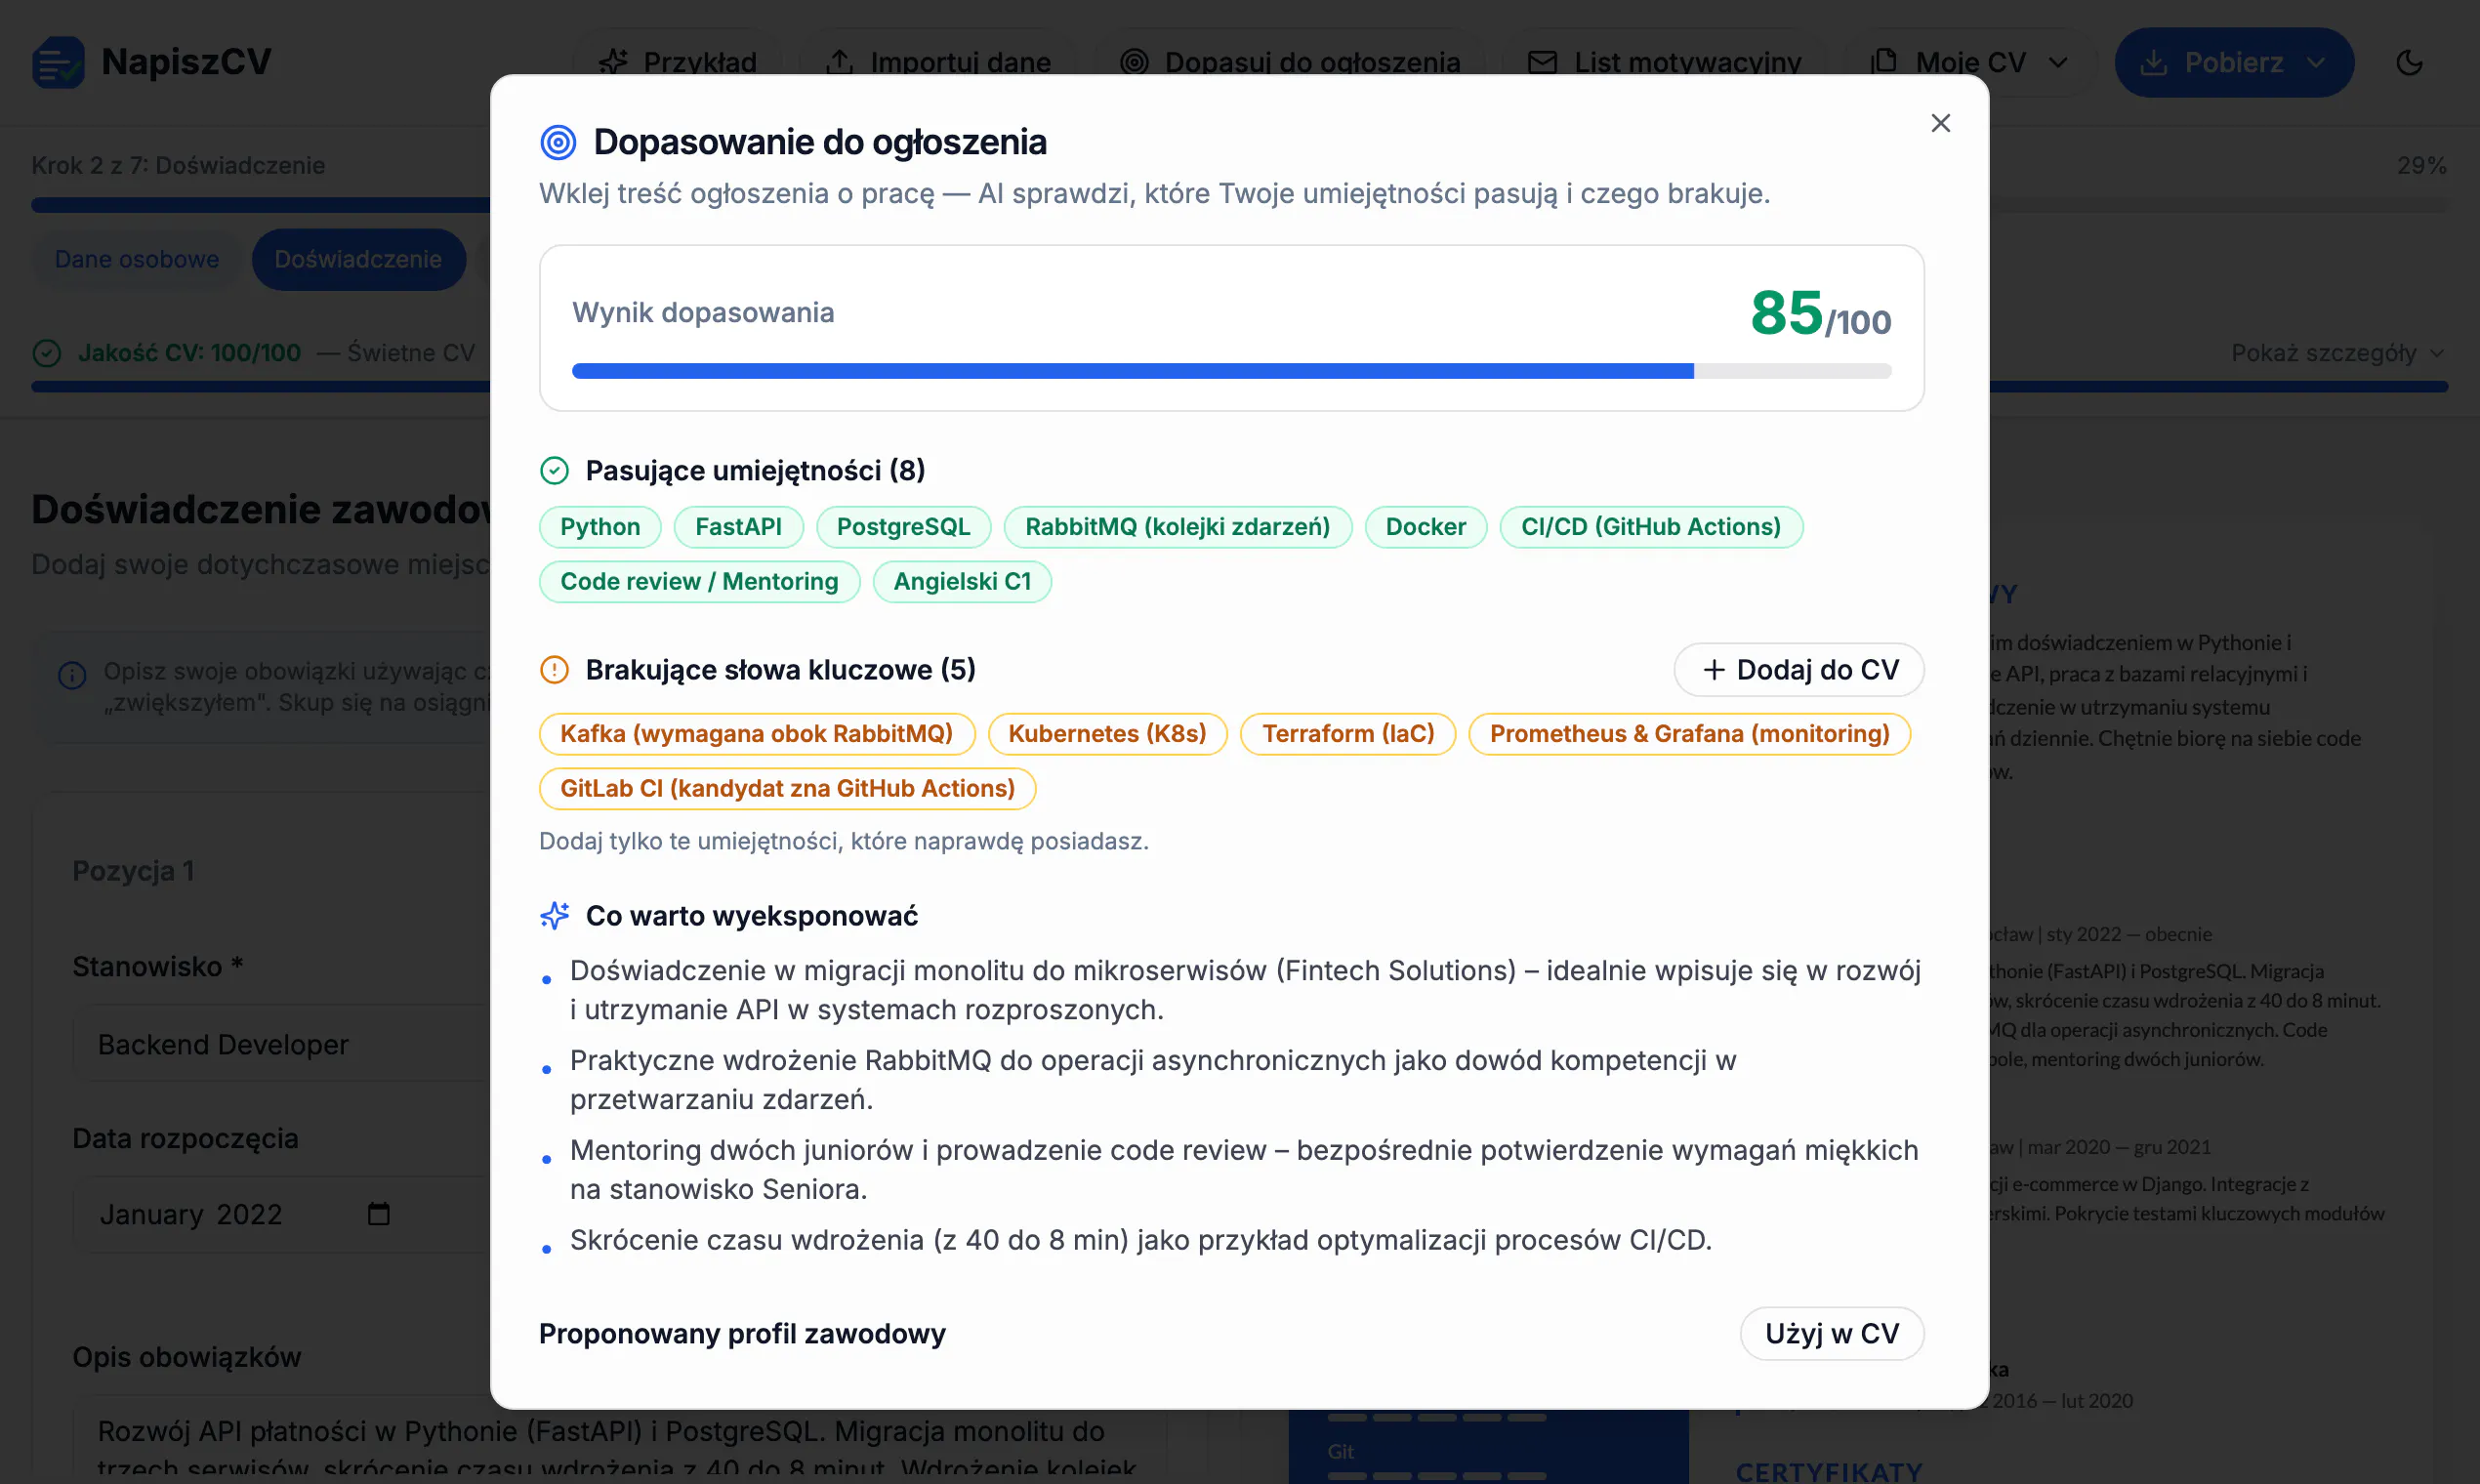Image resolution: width=2480 pixels, height=1484 pixels.
Task: Close the Dopasowanie do ogłoszenia dialog
Action: (1940, 123)
